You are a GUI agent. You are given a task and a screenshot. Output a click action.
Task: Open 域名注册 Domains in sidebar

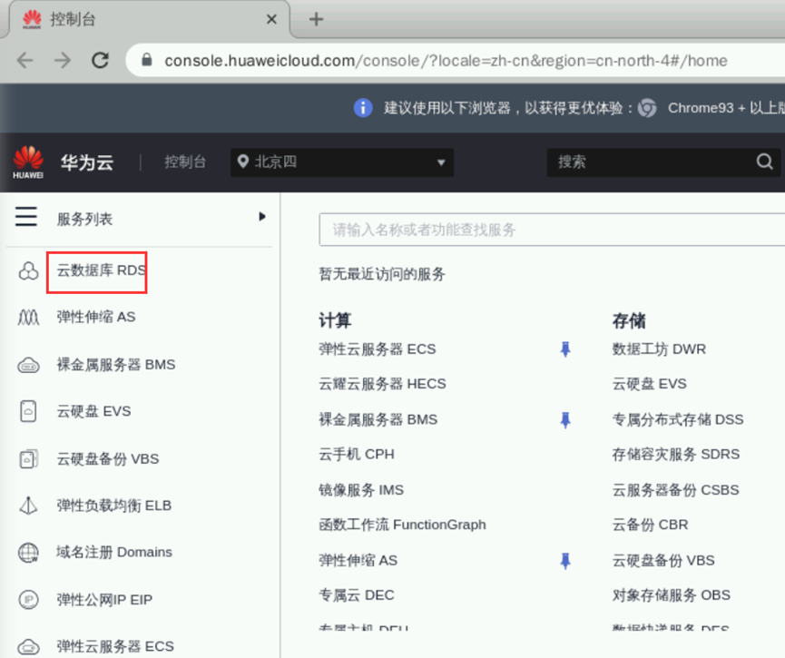pyautogui.click(x=114, y=552)
